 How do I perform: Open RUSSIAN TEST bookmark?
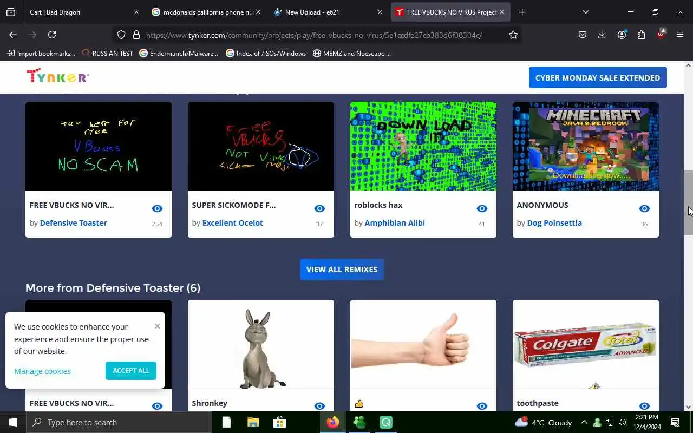[107, 53]
